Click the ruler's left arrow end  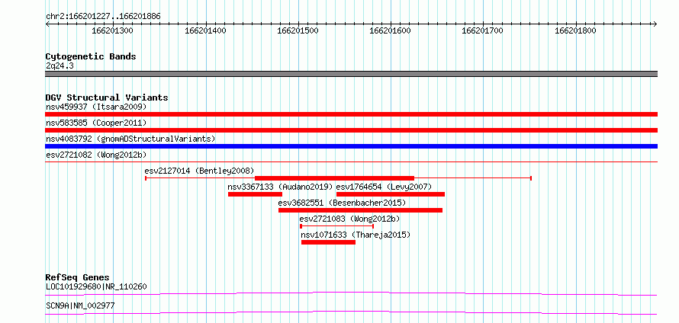click(x=47, y=24)
